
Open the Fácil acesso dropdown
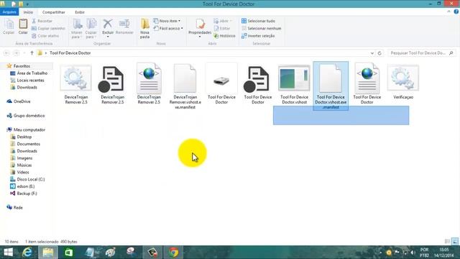pyautogui.click(x=168, y=29)
